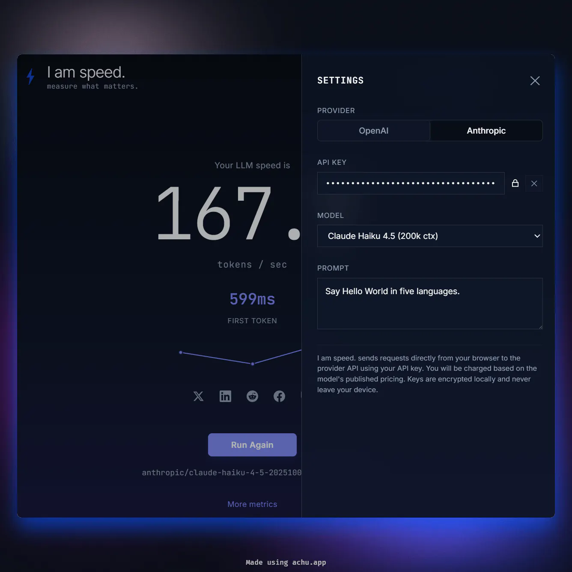Click the 'Made using achu.app' footer text
The image size is (572, 572).
pyautogui.click(x=286, y=562)
